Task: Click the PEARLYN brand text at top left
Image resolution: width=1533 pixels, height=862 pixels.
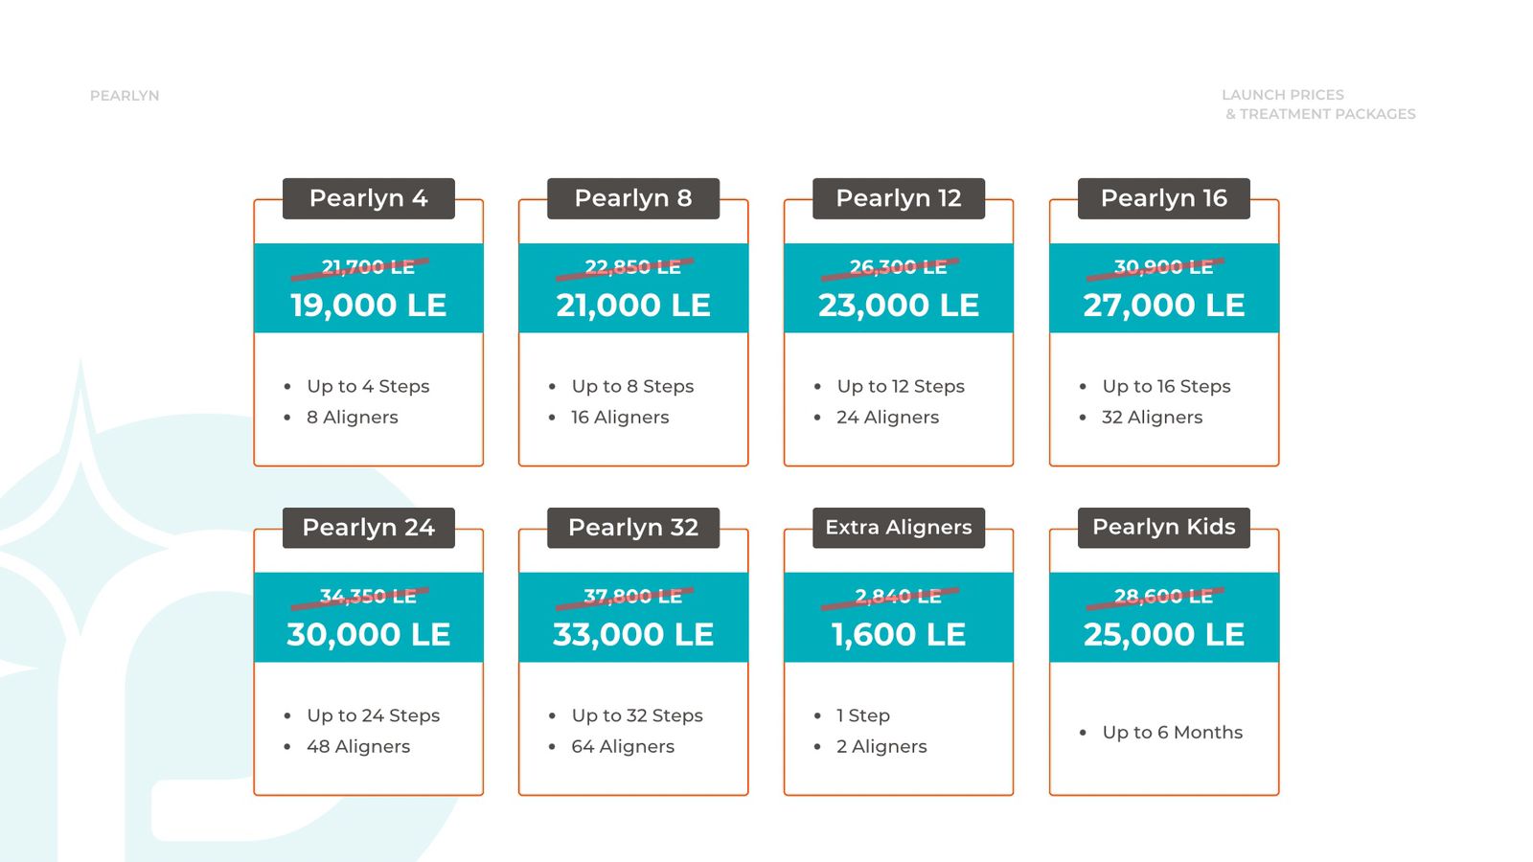Action: click(125, 96)
